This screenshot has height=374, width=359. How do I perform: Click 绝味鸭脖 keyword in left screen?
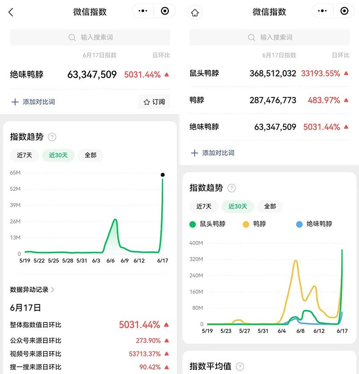[26, 75]
